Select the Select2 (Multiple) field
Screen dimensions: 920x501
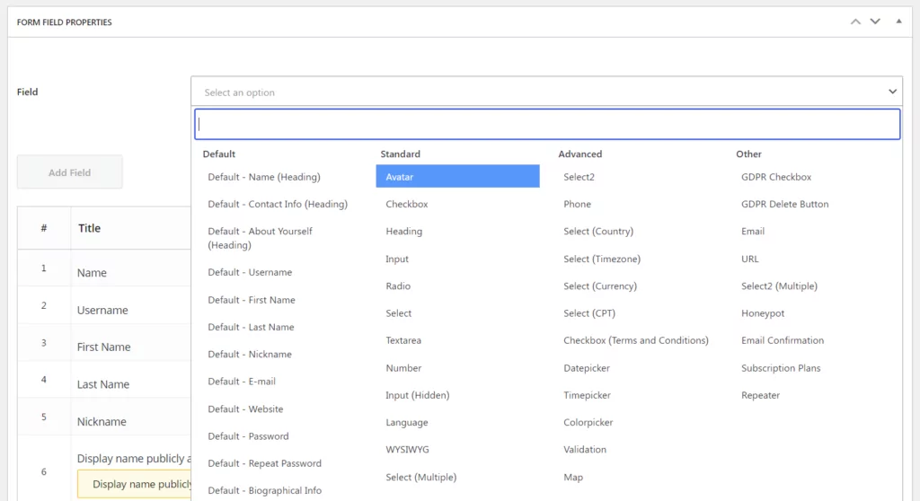pos(779,286)
